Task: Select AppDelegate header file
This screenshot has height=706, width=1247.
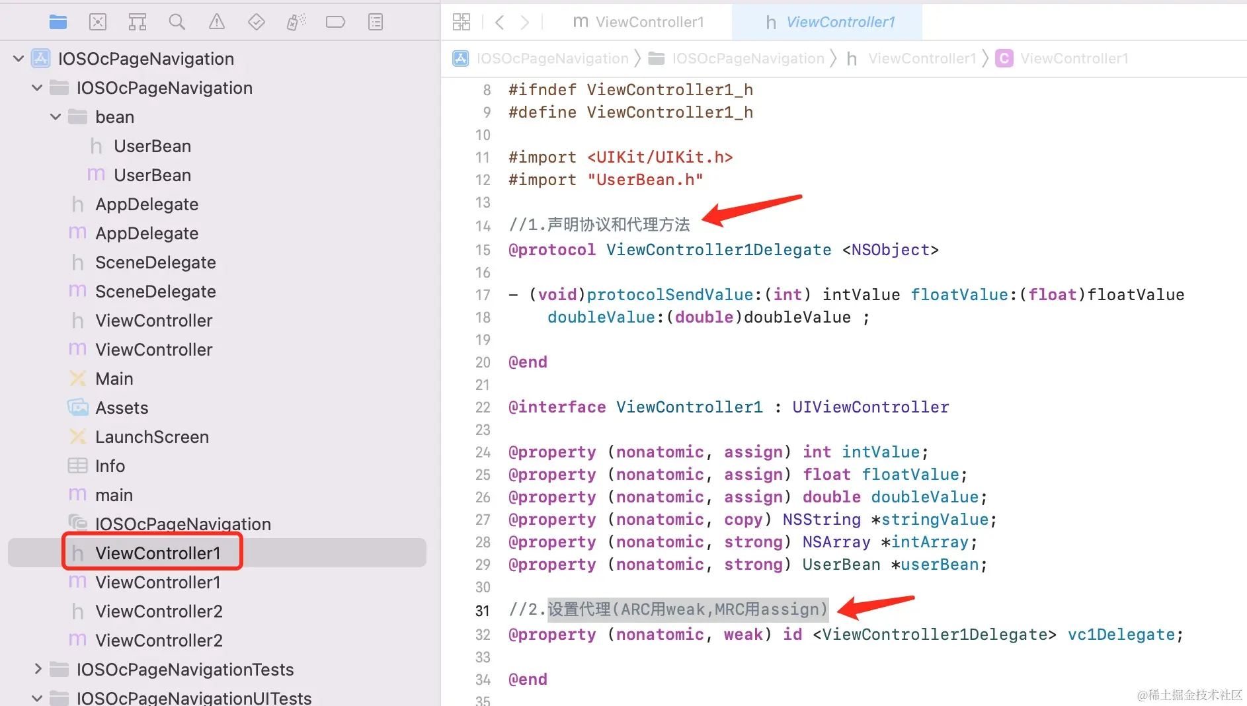Action: click(x=147, y=204)
